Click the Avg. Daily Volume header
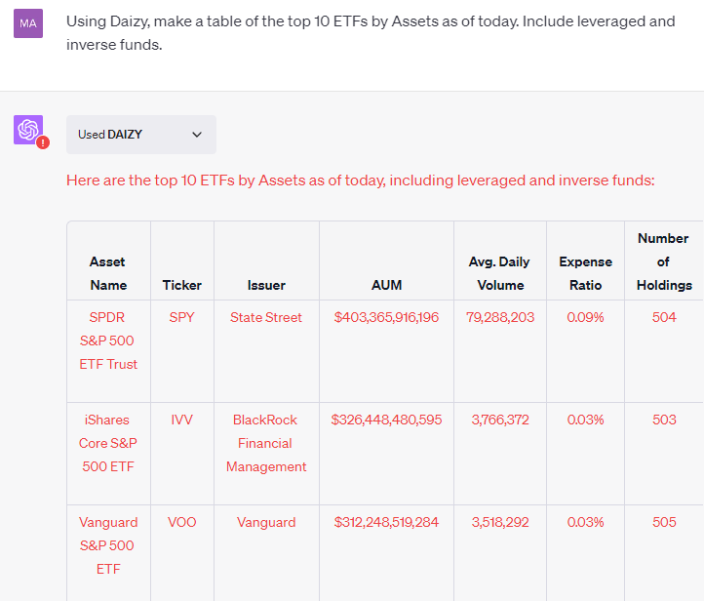 click(499, 273)
